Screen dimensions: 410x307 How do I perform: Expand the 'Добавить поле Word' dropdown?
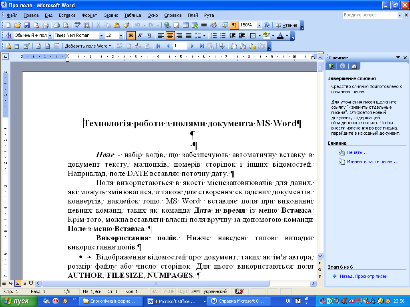pos(88,46)
